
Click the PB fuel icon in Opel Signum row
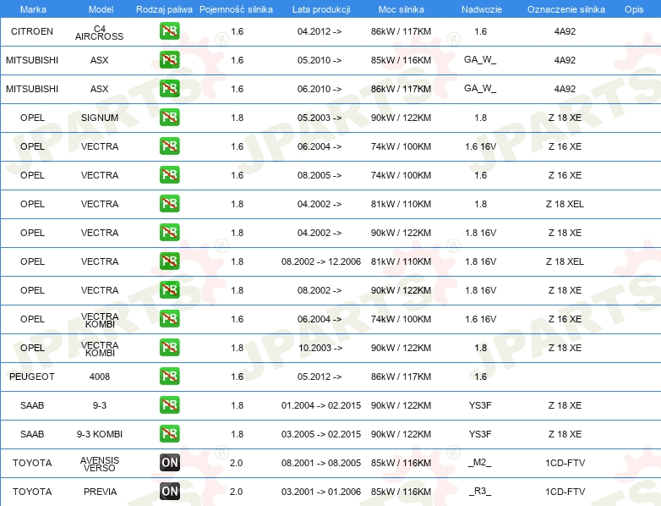(169, 118)
